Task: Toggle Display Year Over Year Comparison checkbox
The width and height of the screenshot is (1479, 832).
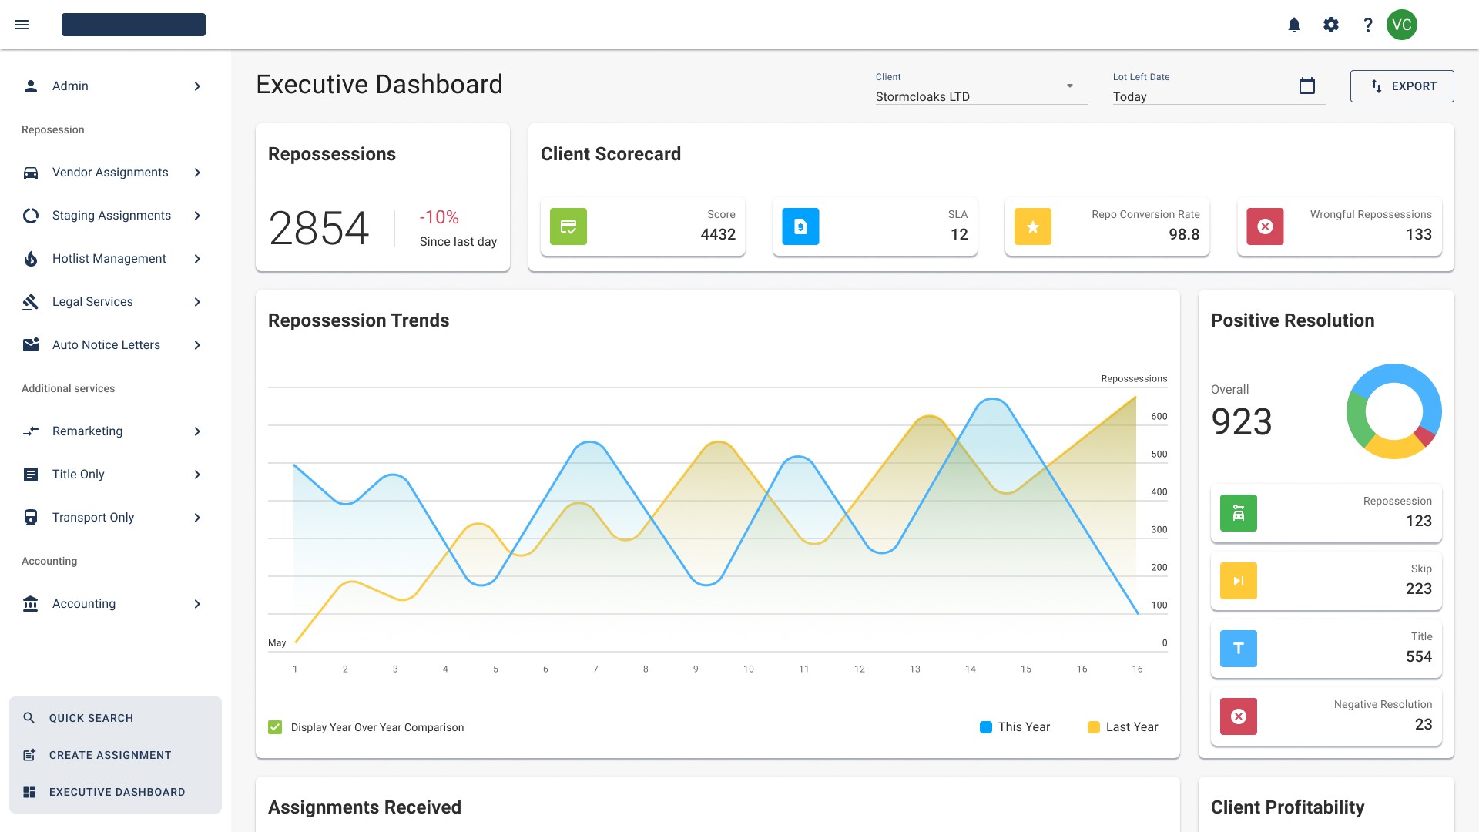Action: (x=275, y=727)
